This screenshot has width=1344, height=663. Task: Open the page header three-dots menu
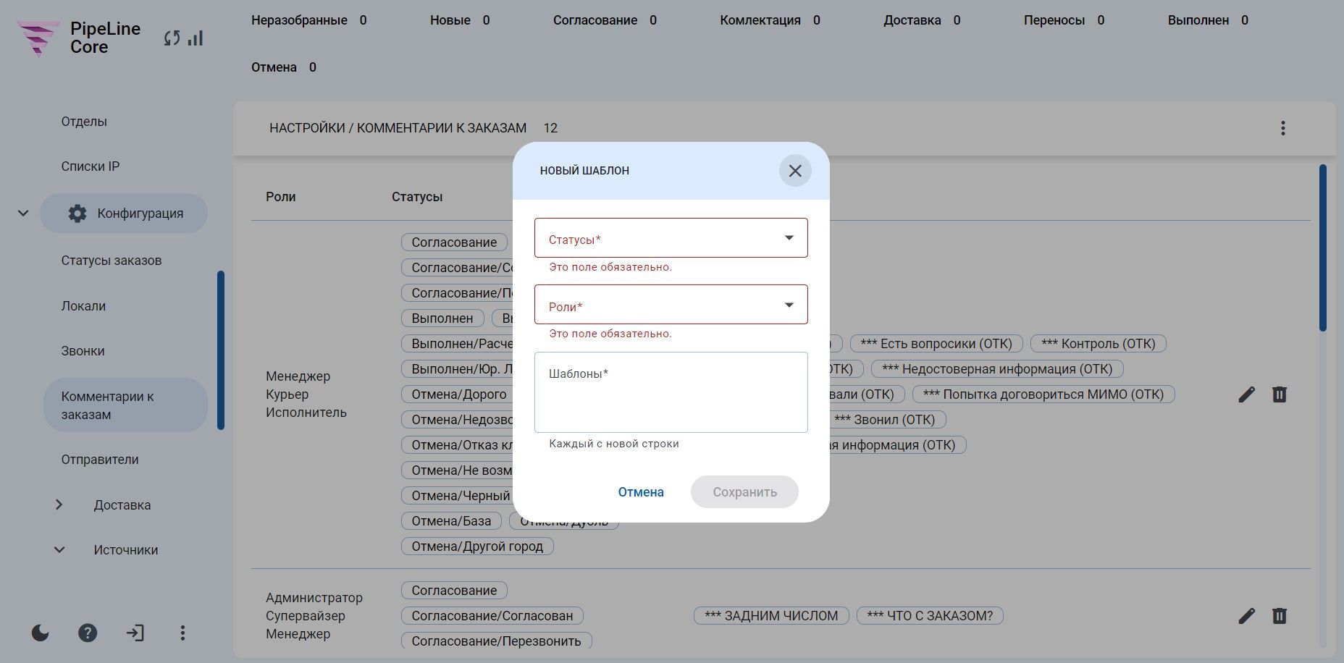tap(1282, 128)
